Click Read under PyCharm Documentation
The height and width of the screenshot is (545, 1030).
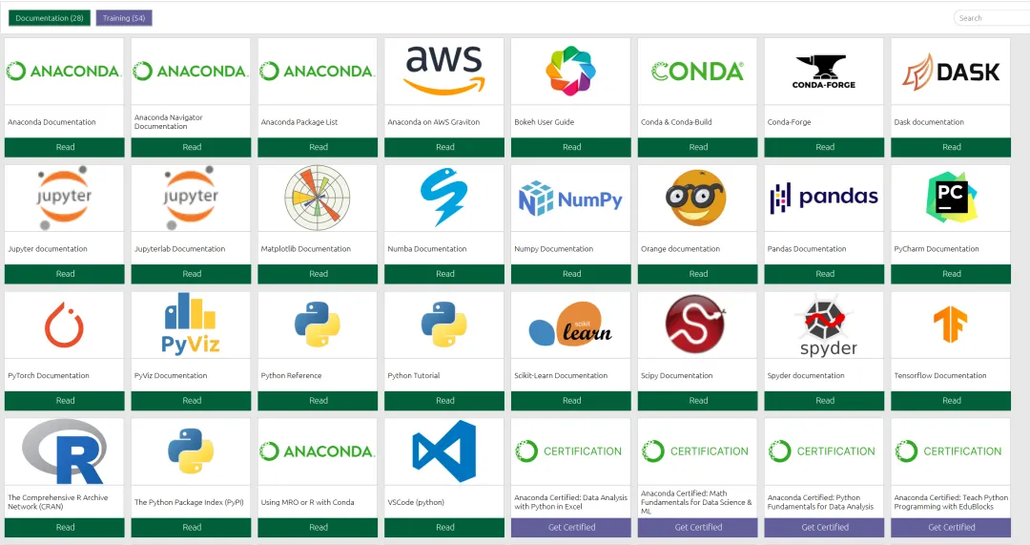(951, 274)
